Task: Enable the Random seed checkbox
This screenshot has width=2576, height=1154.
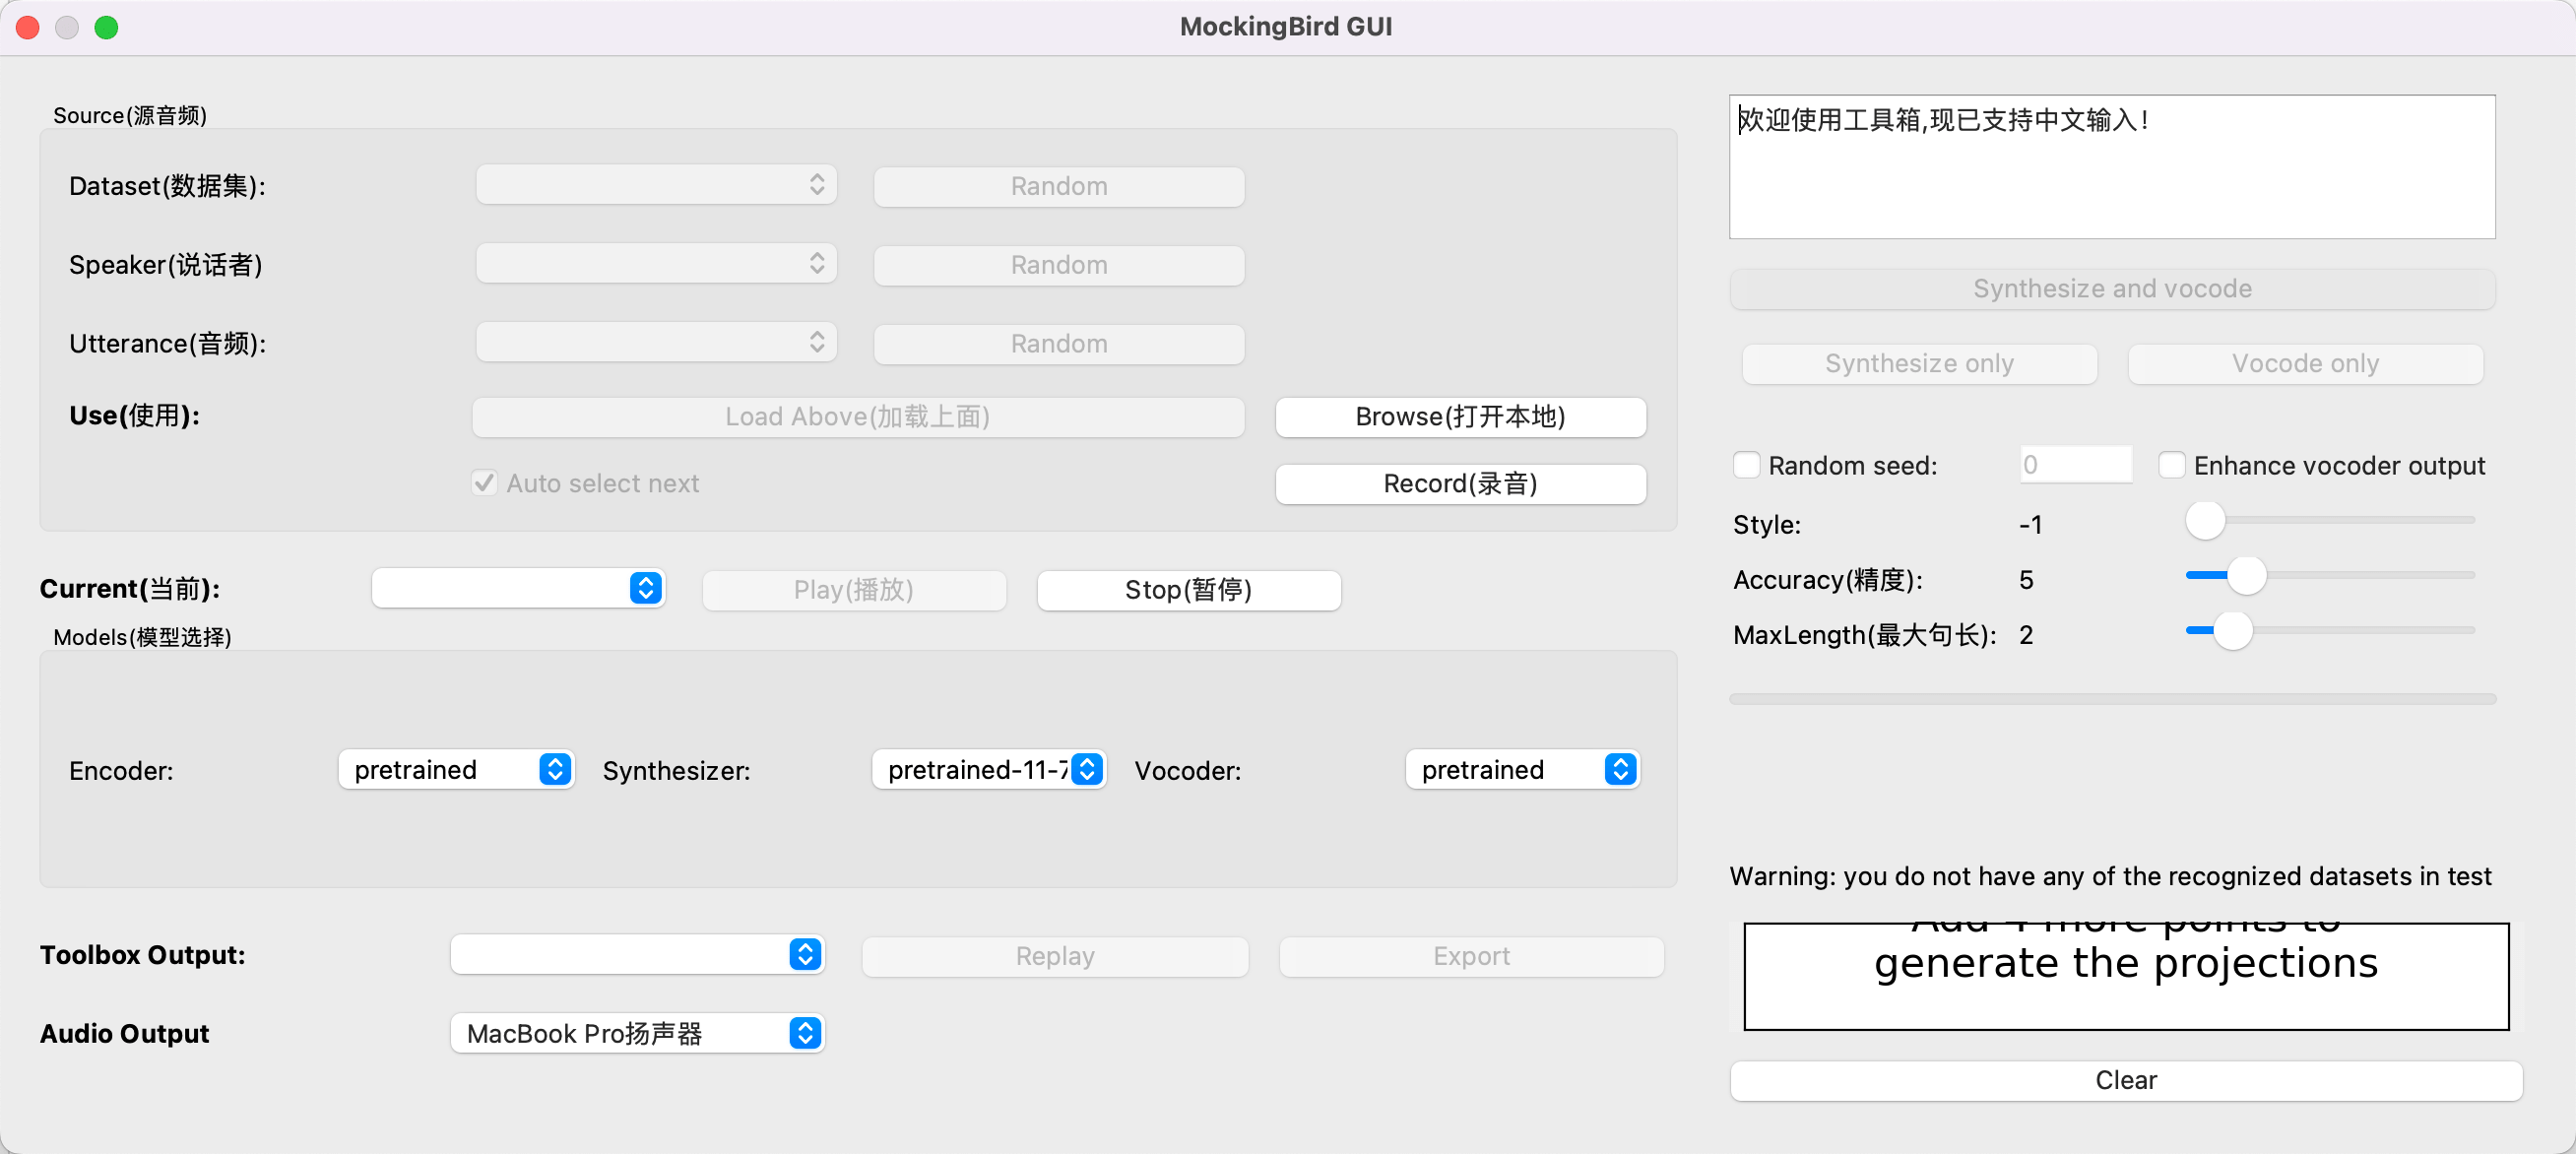Action: click(x=1746, y=465)
